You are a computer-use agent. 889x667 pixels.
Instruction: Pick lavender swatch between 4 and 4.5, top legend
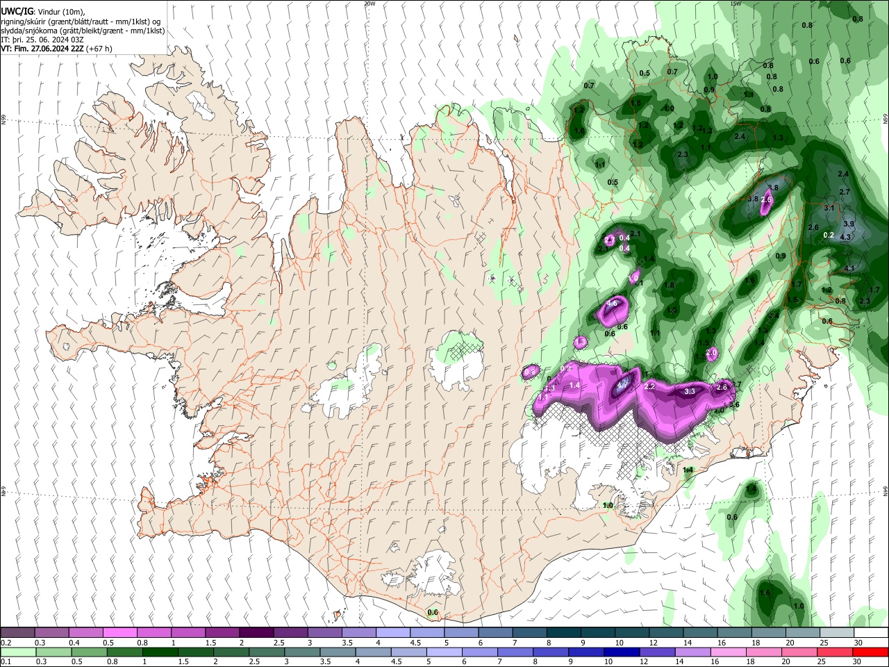(393, 633)
